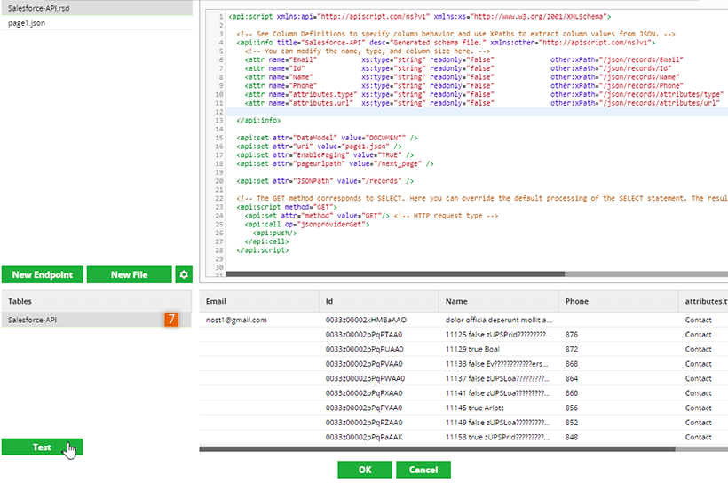The image size is (728, 483).
Task: Sort by the Email column header
Action: click(x=259, y=301)
